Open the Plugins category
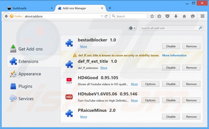Image resolution: width=209 pixels, height=129 pixels. tap(34, 86)
